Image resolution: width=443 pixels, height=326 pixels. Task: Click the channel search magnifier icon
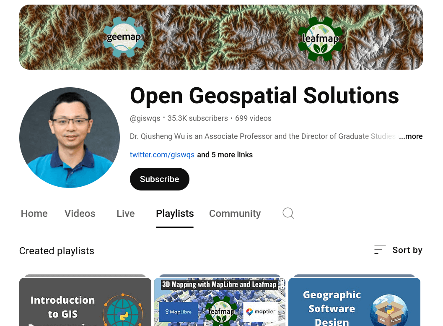pos(288,213)
